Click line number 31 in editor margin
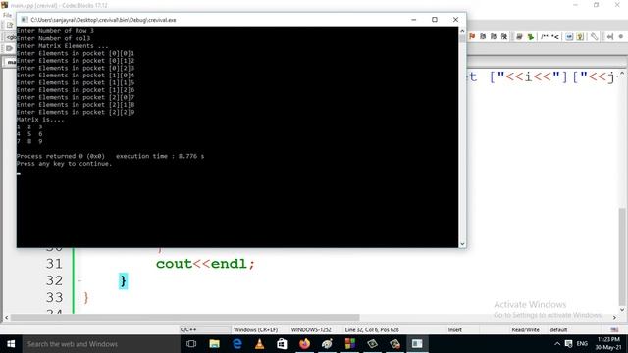This screenshot has height=353, width=628. 54,264
